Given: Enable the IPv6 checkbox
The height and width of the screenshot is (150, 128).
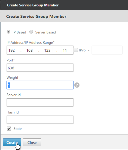Looking at the screenshot, I should pyautogui.click(x=76, y=50).
